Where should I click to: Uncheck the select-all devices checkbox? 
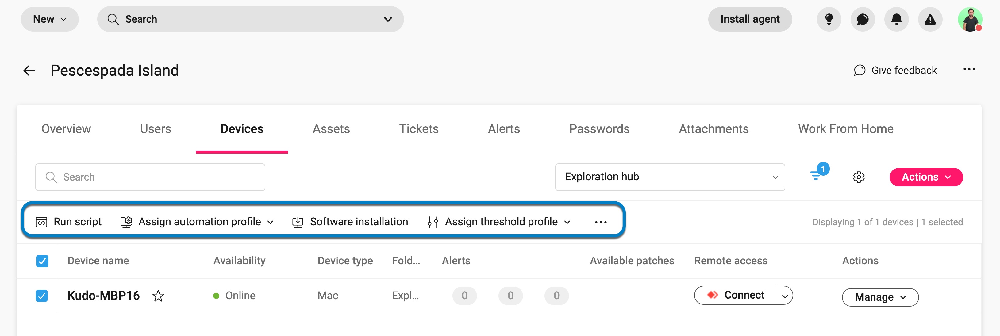click(43, 261)
